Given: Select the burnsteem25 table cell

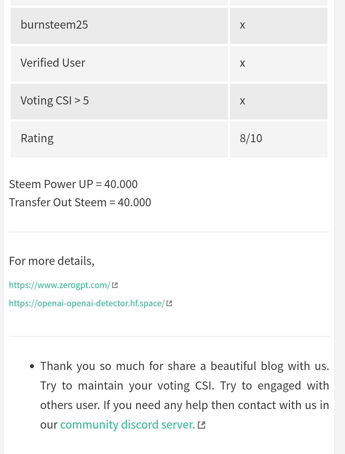Looking at the screenshot, I should (x=119, y=26).
